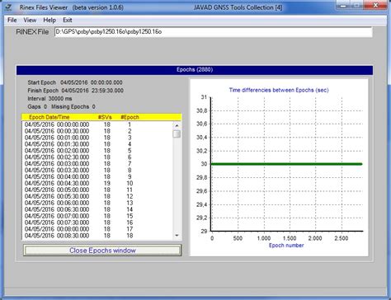Select epoch row 00:06:00.000 number 13
The width and height of the screenshot is (391, 300).
click(97, 203)
